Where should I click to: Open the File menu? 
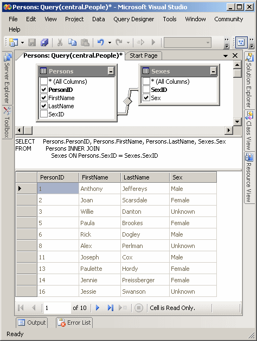[13, 19]
